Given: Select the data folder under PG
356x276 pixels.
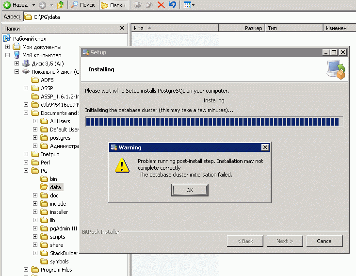Looking at the screenshot, I should (55, 187).
